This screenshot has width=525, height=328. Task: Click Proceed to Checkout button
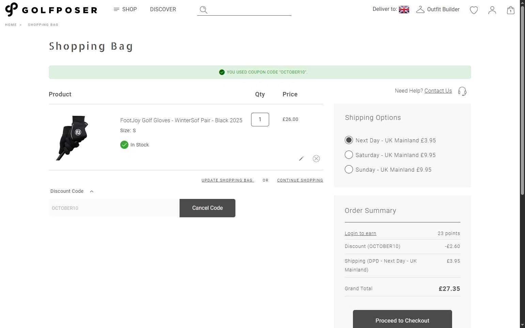pos(402,319)
